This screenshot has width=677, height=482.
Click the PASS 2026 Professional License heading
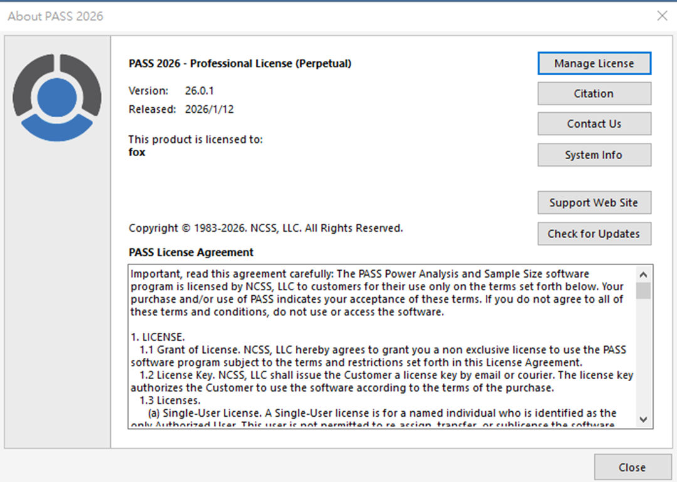click(240, 63)
